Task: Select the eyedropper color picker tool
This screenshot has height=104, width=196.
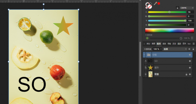Action: point(155,3)
